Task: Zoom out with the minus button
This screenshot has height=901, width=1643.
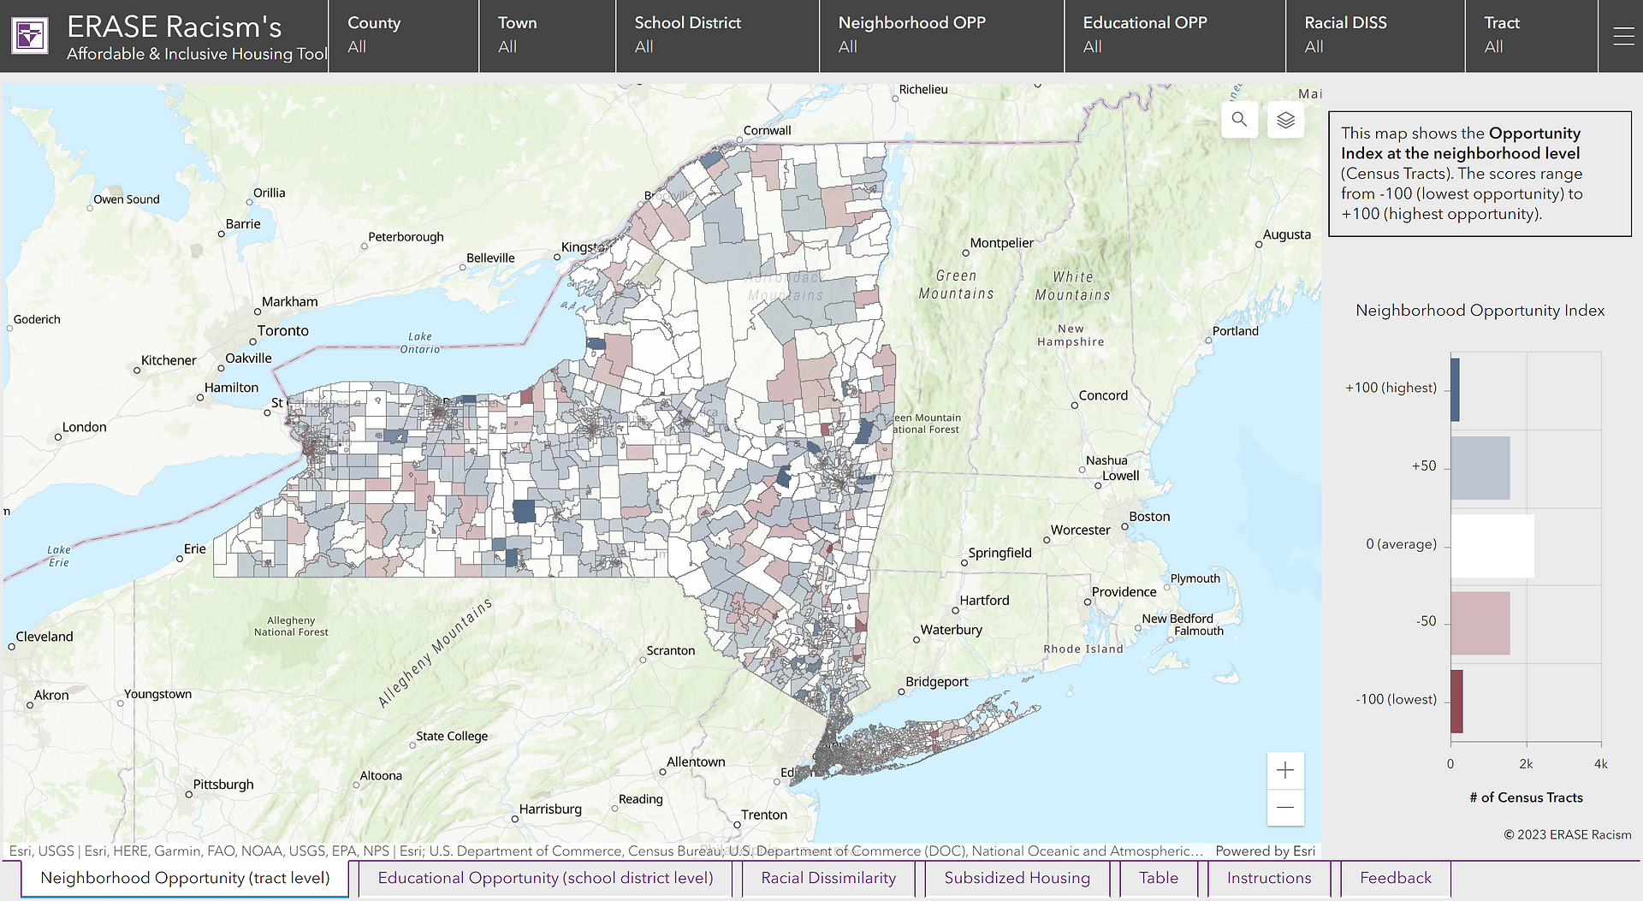Action: tap(1285, 808)
